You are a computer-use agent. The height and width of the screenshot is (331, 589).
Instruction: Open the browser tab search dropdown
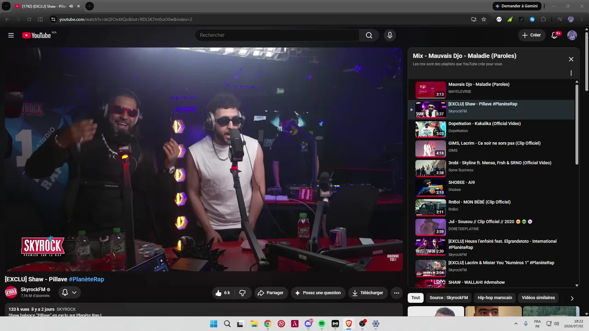click(6, 6)
